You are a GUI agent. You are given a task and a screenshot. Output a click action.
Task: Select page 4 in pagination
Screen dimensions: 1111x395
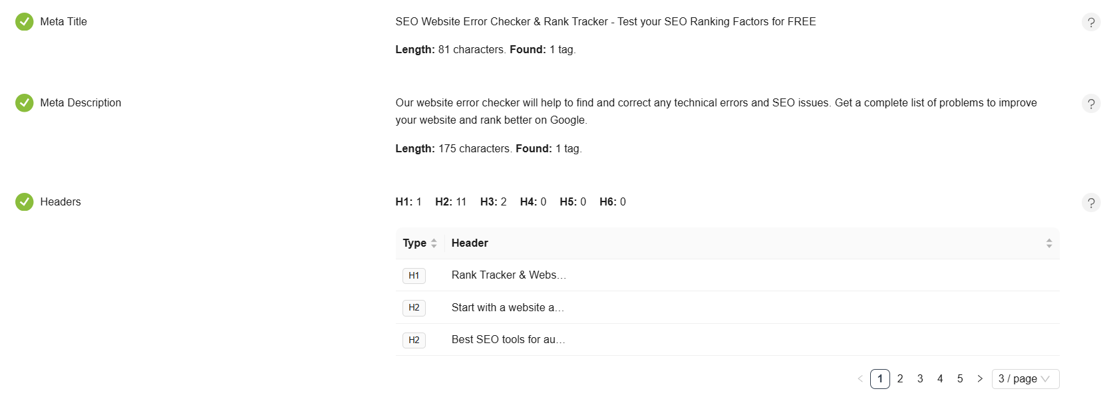tap(940, 379)
